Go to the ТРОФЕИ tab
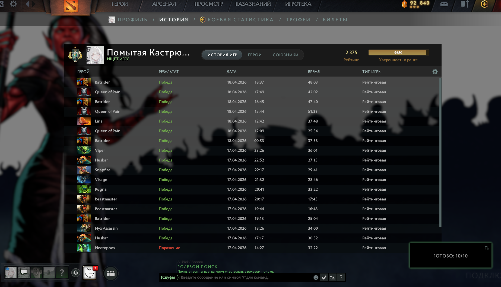Viewport: 501px width, 287px height. 298,20
